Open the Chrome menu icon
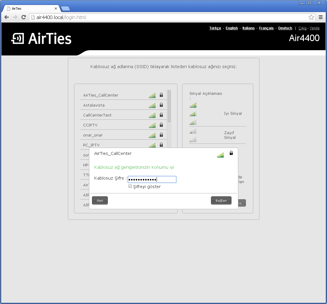 (x=321, y=17)
